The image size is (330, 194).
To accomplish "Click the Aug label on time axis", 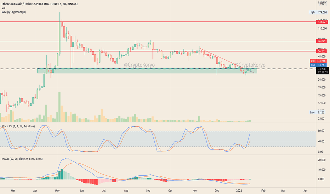I will click(126, 190).
